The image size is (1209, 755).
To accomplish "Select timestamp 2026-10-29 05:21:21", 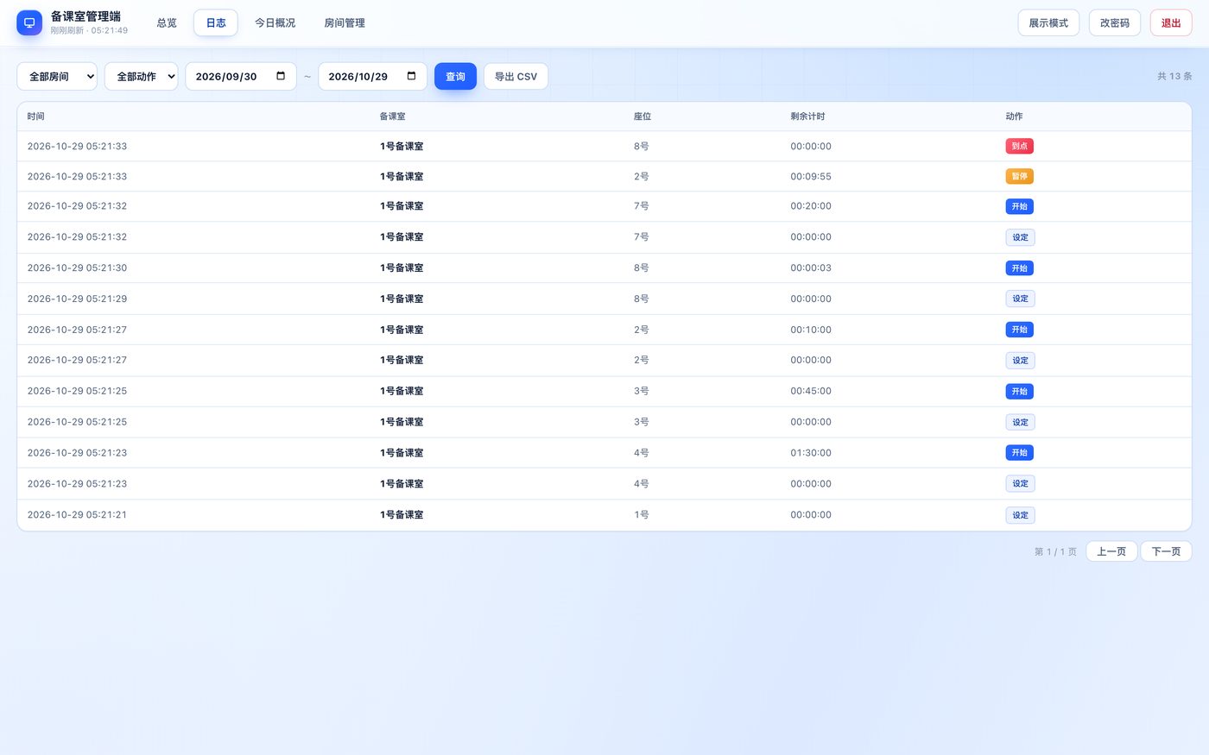I will pos(77,514).
